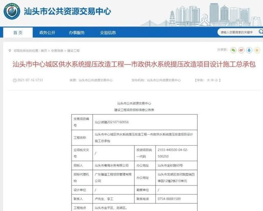Screen dimensions: 263x211
Task: Click the 投资项目统一代码 label cell
Action: click(x=145, y=153)
